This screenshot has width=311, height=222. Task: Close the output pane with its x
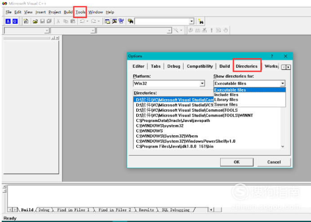pyautogui.click(x=4, y=187)
